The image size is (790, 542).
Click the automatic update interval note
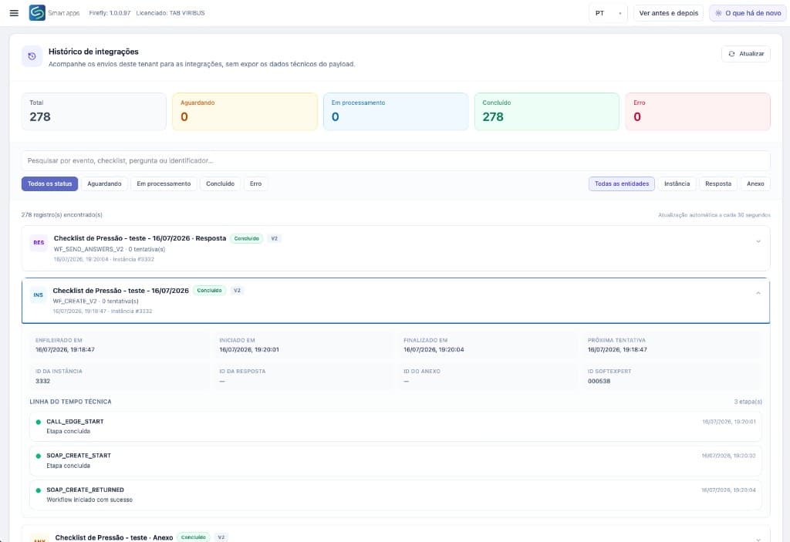(x=714, y=215)
